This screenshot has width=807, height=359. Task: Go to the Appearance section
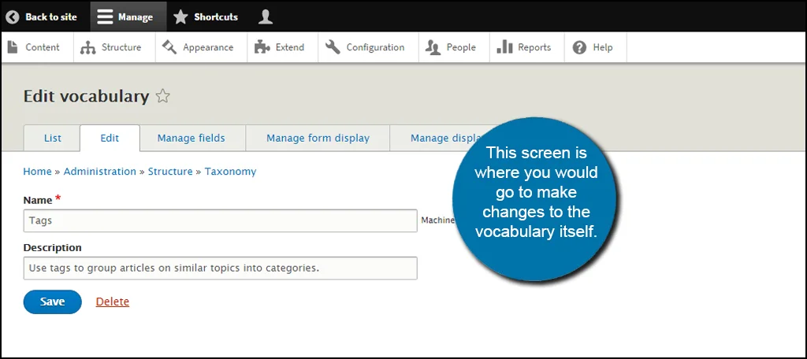pos(198,47)
